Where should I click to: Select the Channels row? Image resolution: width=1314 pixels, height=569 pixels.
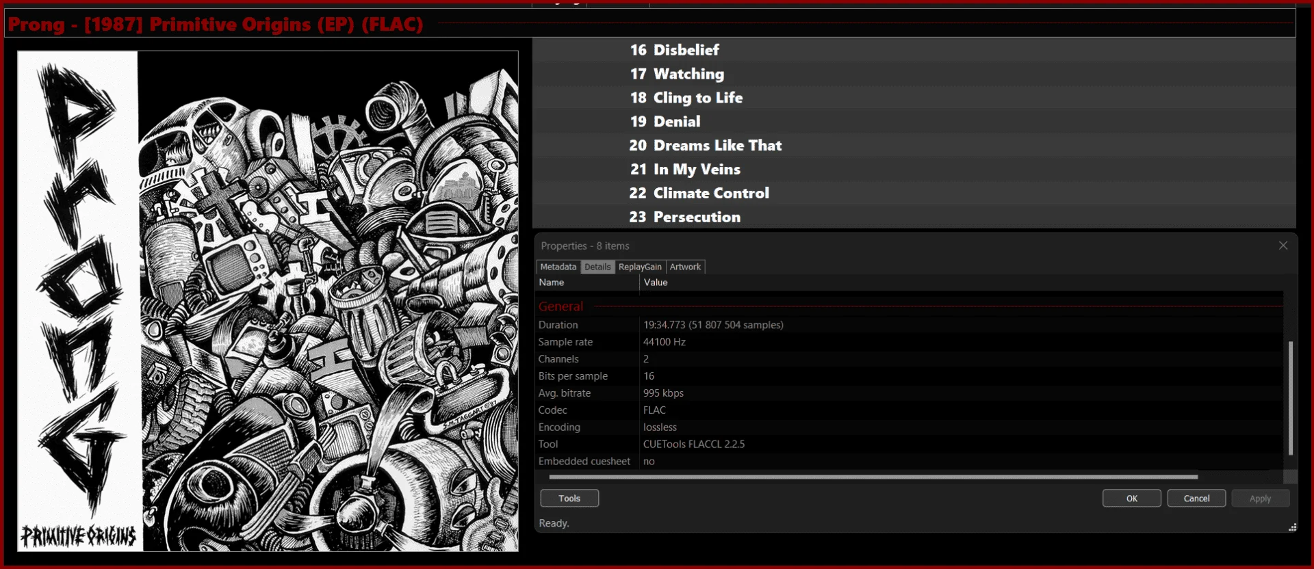[910, 359]
